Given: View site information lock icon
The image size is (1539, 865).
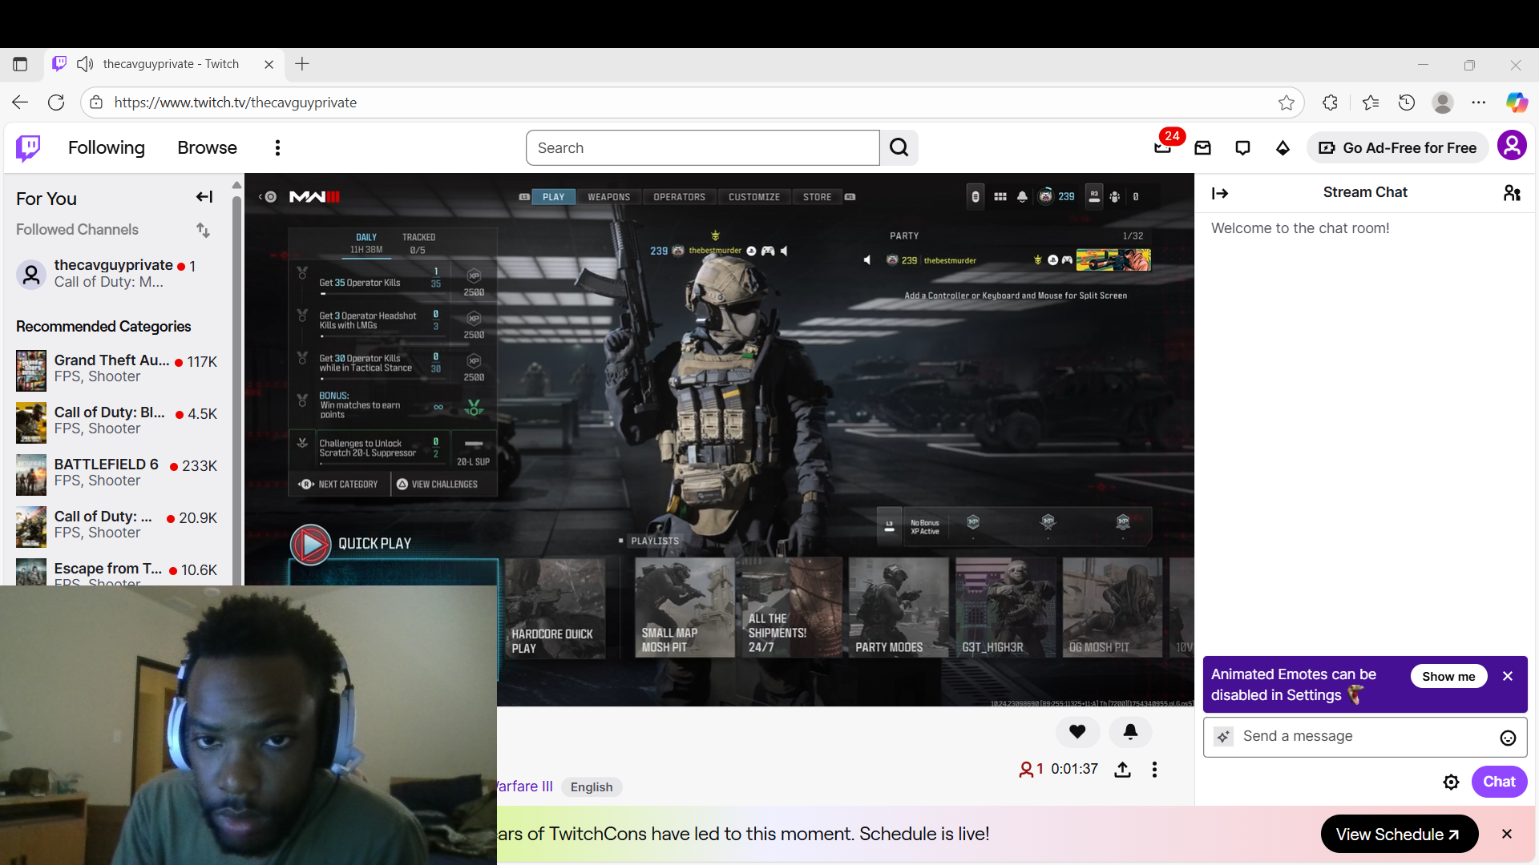Looking at the screenshot, I should tap(96, 103).
